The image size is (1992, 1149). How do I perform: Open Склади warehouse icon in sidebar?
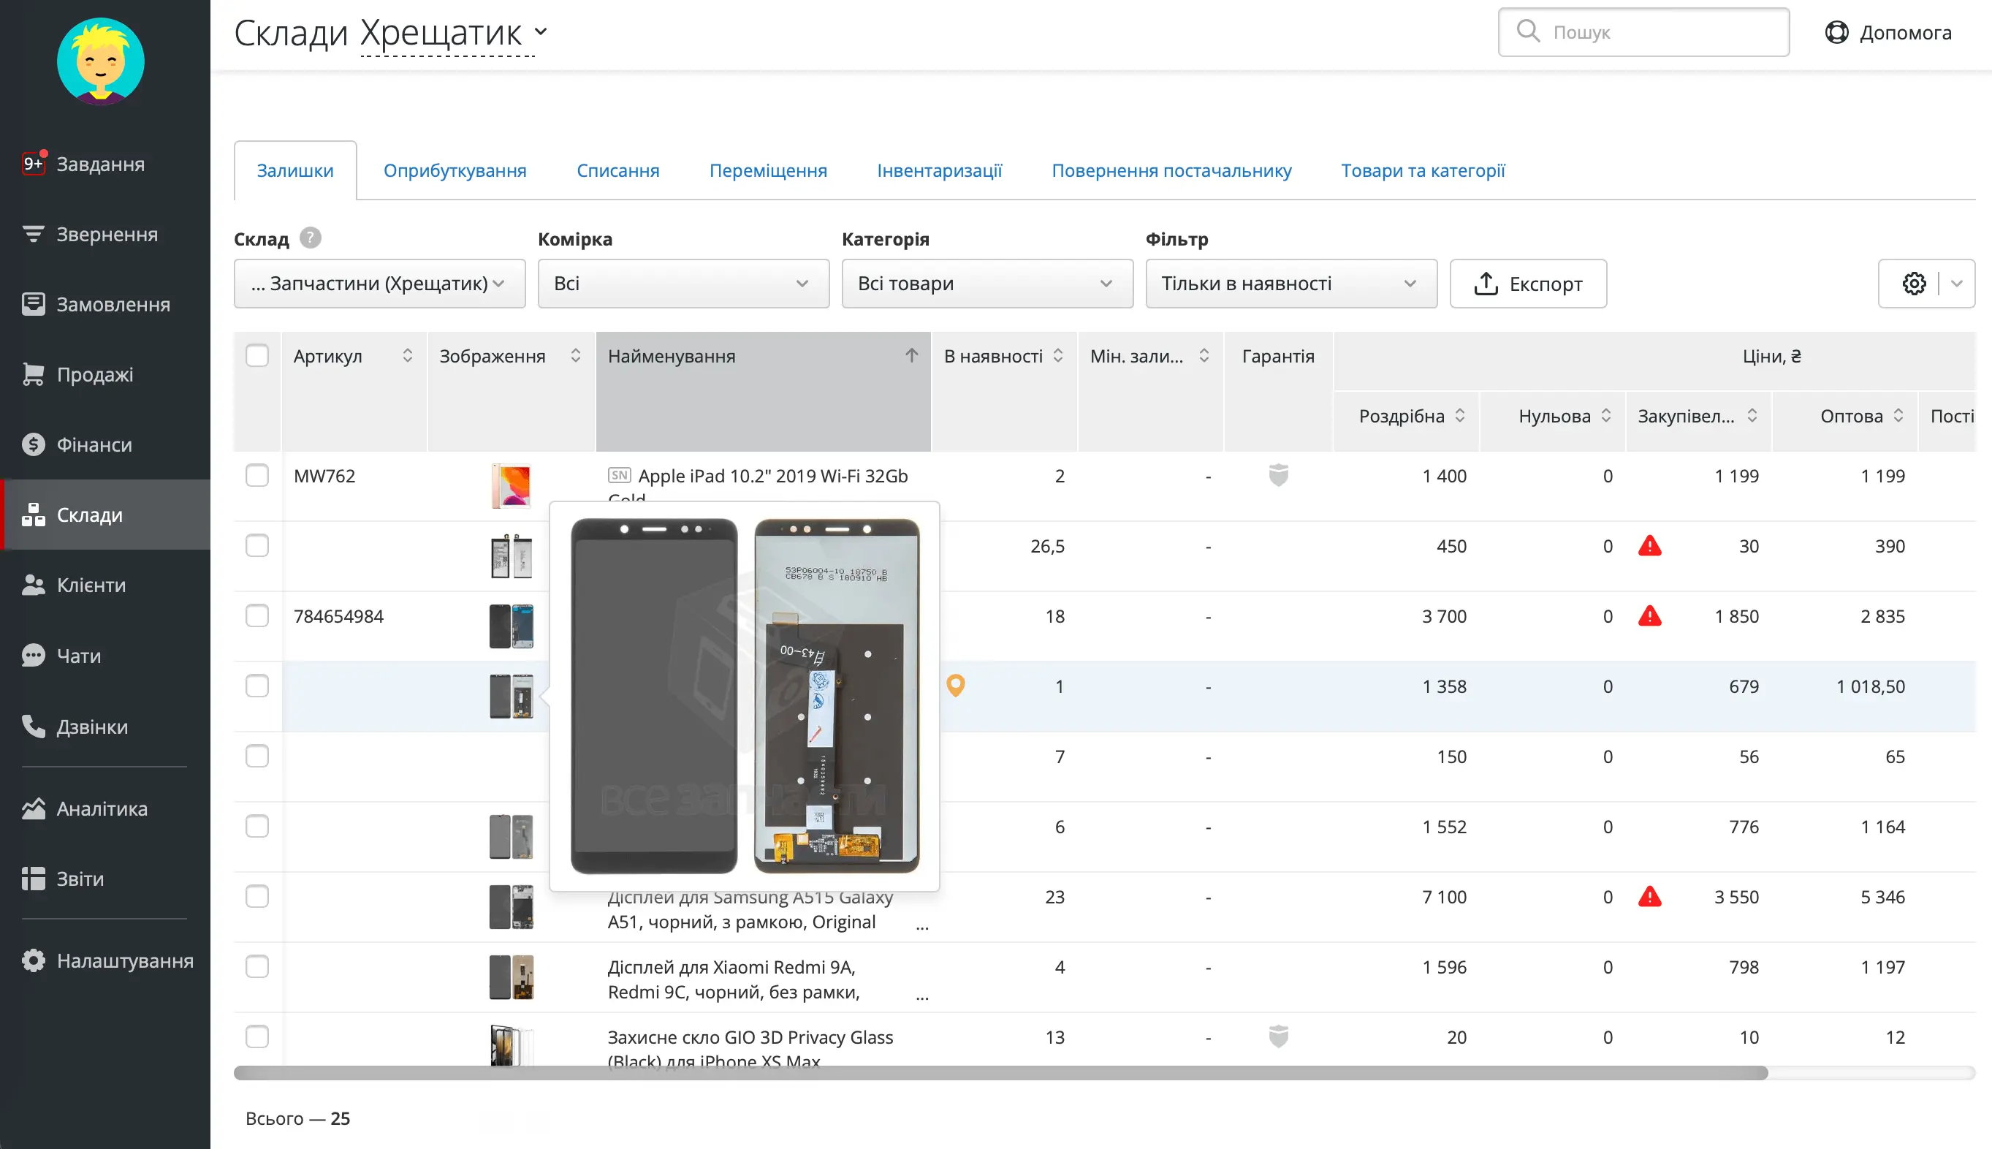(x=33, y=515)
